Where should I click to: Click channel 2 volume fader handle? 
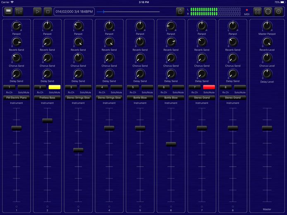[x=48, y=120]
